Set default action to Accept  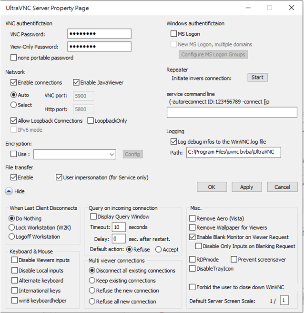[158, 249]
